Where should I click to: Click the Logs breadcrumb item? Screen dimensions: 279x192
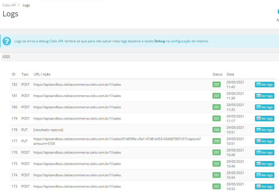point(26,5)
